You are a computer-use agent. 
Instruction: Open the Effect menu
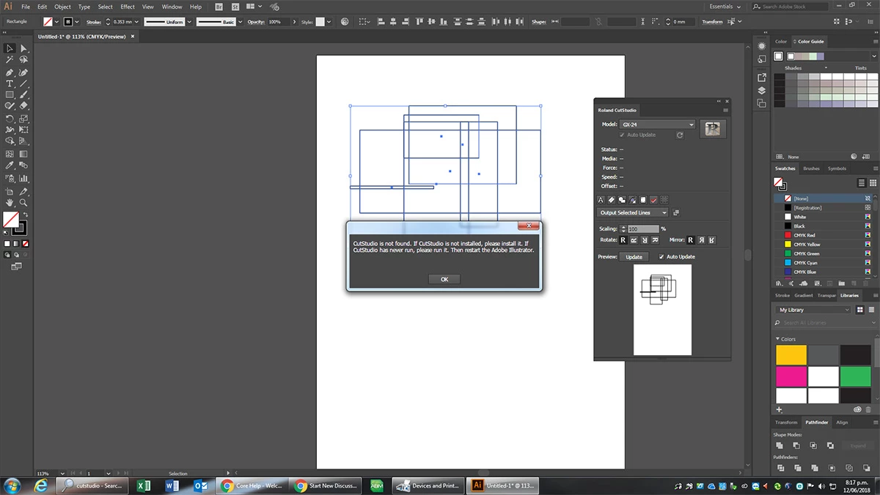click(x=128, y=7)
